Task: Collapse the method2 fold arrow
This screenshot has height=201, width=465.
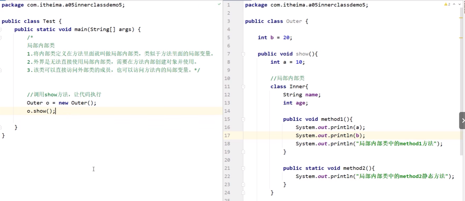Action: [x=243, y=168]
